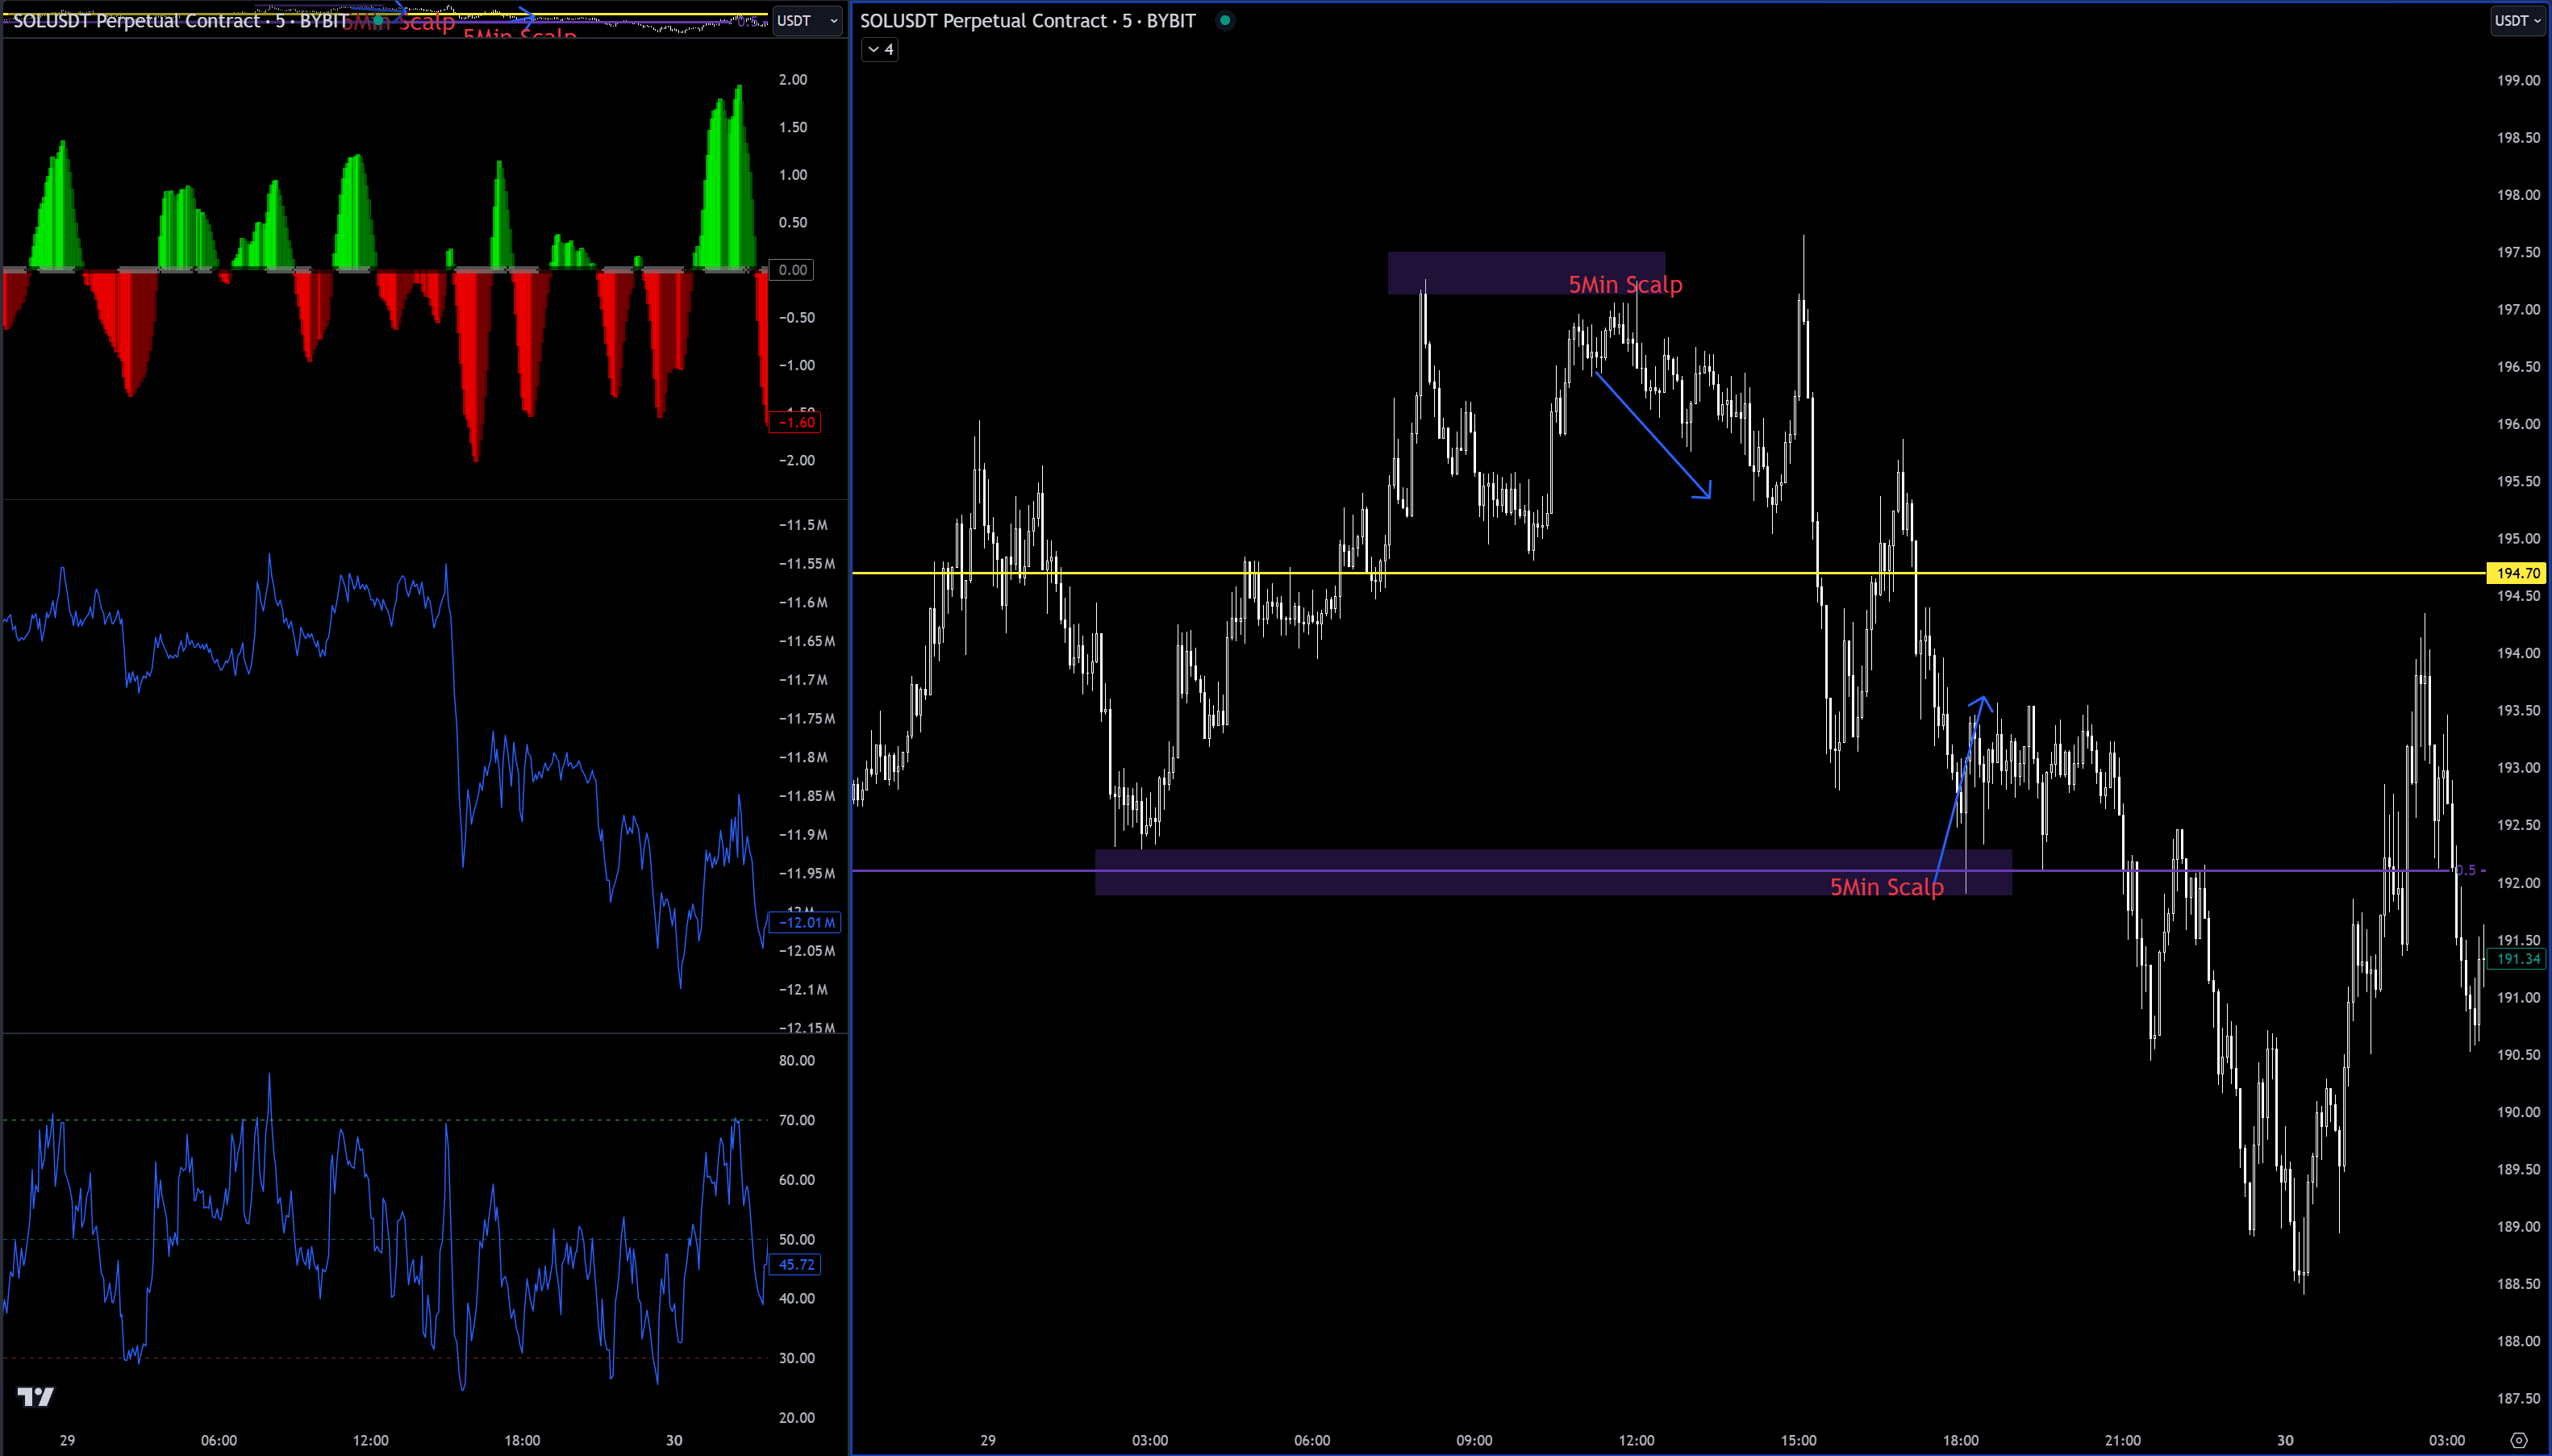Screen dimensions: 2552x1456
Task: Click SOLUSDT Perpetual Contract title in right chart
Action: coord(1027,20)
